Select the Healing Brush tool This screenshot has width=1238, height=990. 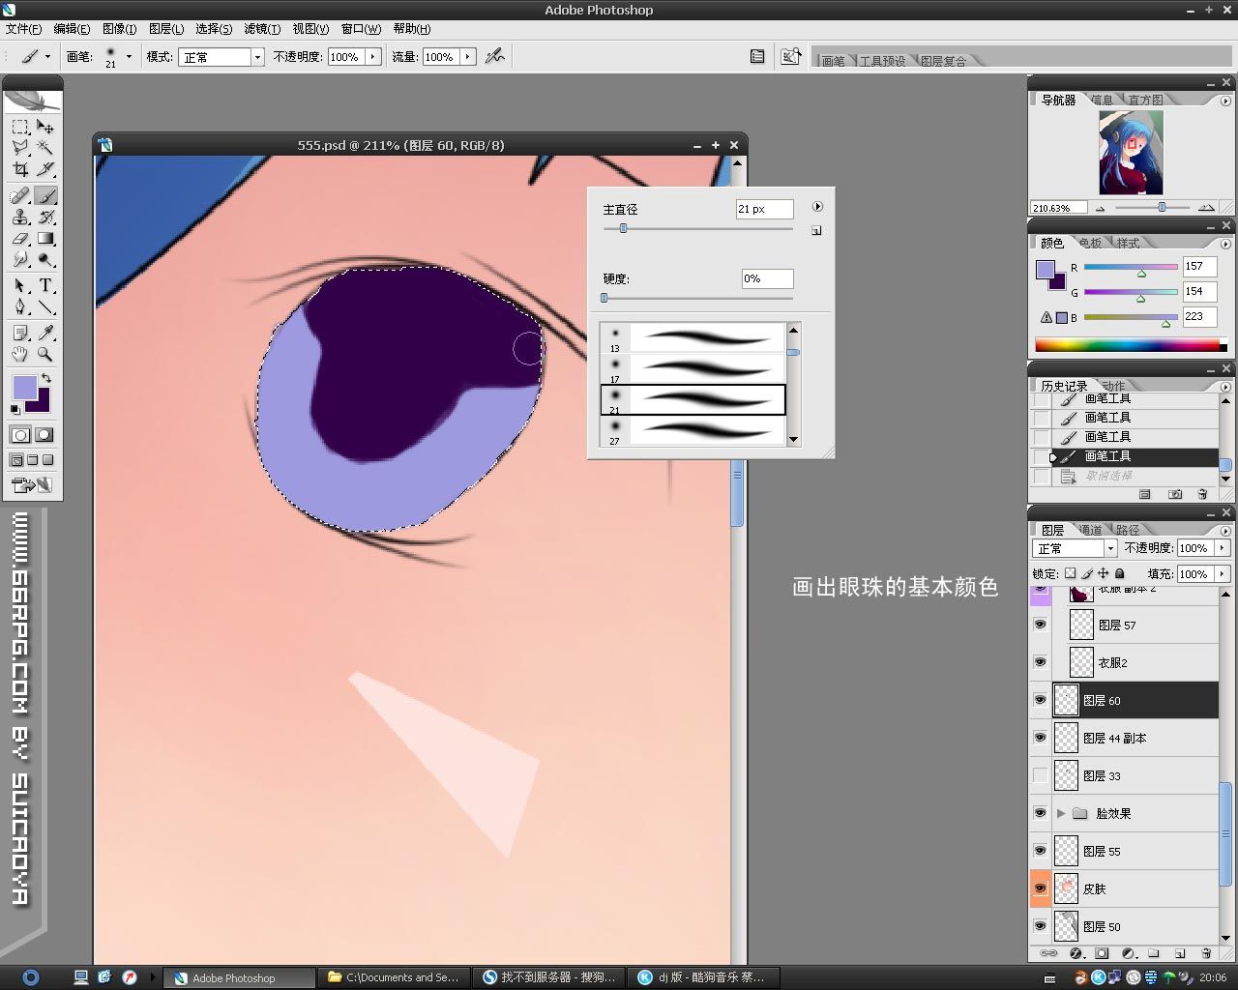pos(20,195)
